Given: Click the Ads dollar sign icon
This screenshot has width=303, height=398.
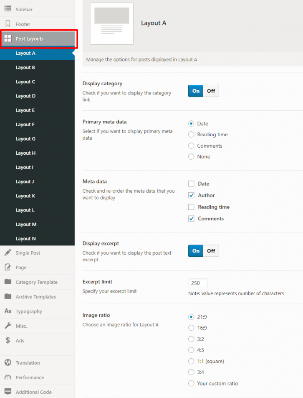Looking at the screenshot, I should pos(8,340).
